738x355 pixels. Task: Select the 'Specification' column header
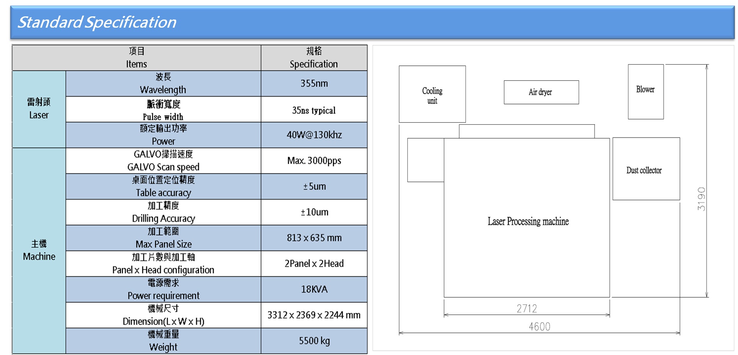coord(314,58)
